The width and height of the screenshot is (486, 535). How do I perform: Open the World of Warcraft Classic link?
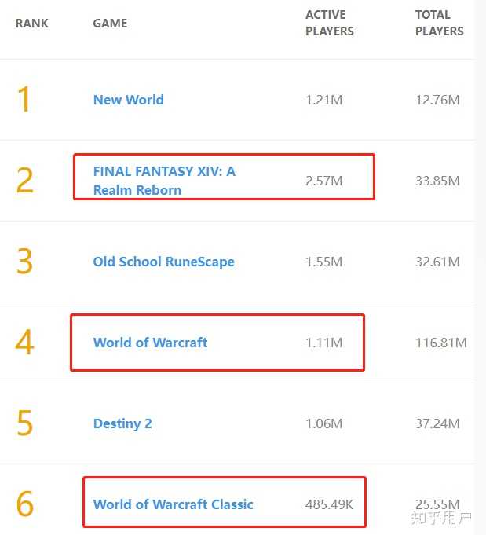click(x=173, y=504)
